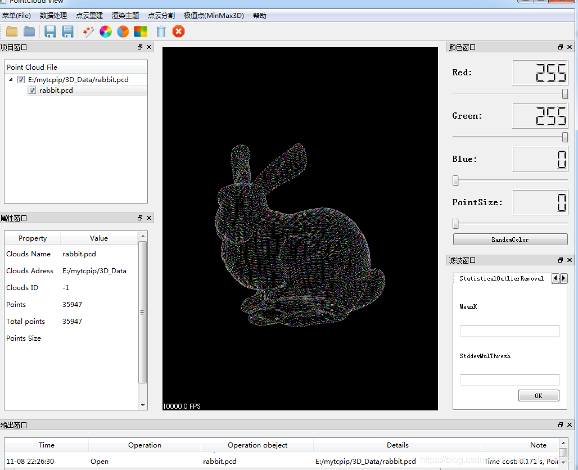Click the yellow folder open icon
This screenshot has width=578, height=470.
click(12, 31)
